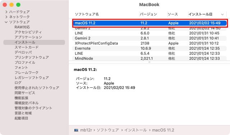Zoom the window with green button
Image resolution: width=230 pixels, height=135 pixels.
point(18,5)
